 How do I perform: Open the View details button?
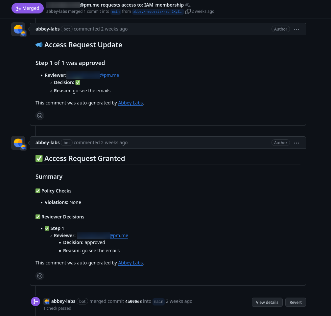pyautogui.click(x=267, y=302)
